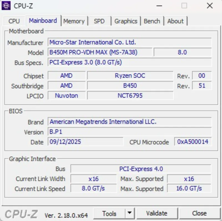Click Graphic Interface Bus PCI-Express 4.0
222x221 pixels.
(x=141, y=169)
